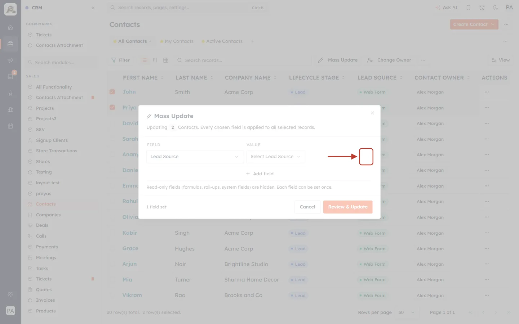This screenshot has height=324, width=519.
Task: Expand All Contacts view chevron
Action: point(150,41)
